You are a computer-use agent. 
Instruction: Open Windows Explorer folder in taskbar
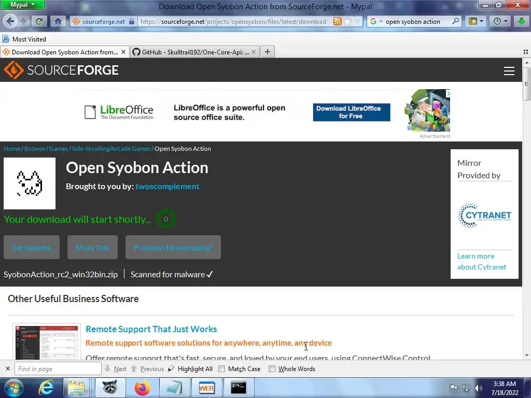77,388
